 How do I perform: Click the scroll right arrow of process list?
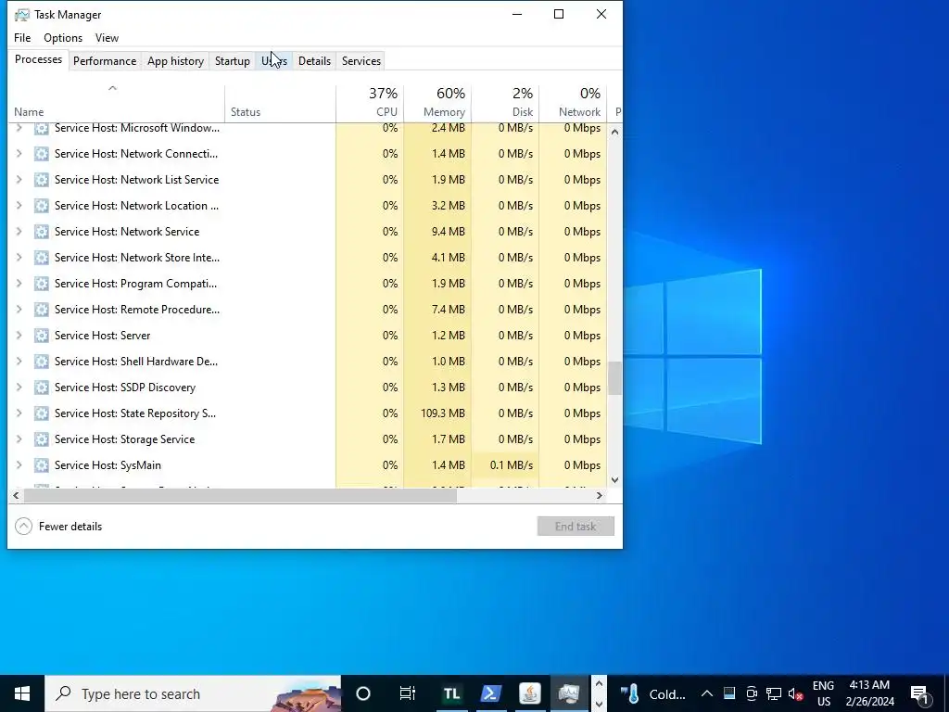[600, 496]
